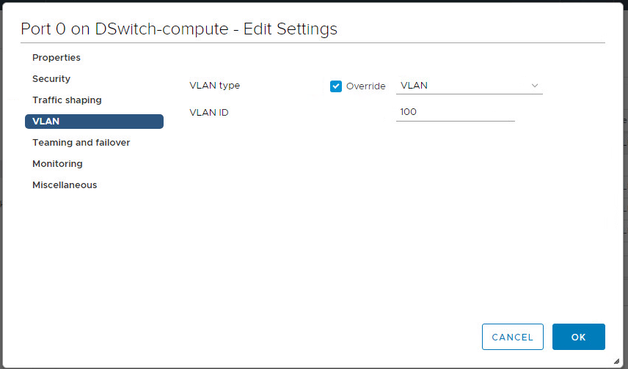The height and width of the screenshot is (369, 628).
Task: Go to the Security section
Action: (51, 79)
